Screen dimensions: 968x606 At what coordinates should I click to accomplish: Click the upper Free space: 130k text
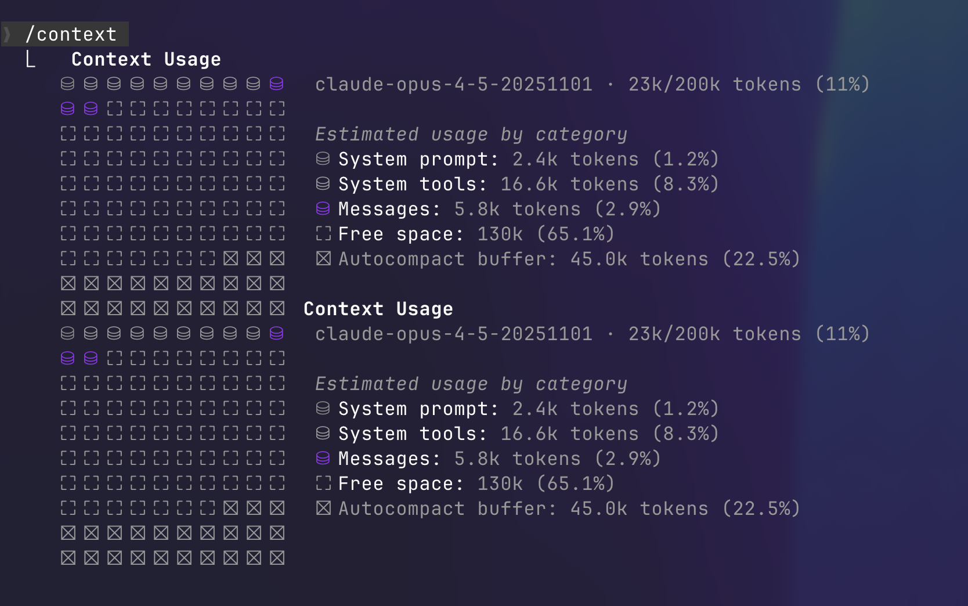coord(430,234)
